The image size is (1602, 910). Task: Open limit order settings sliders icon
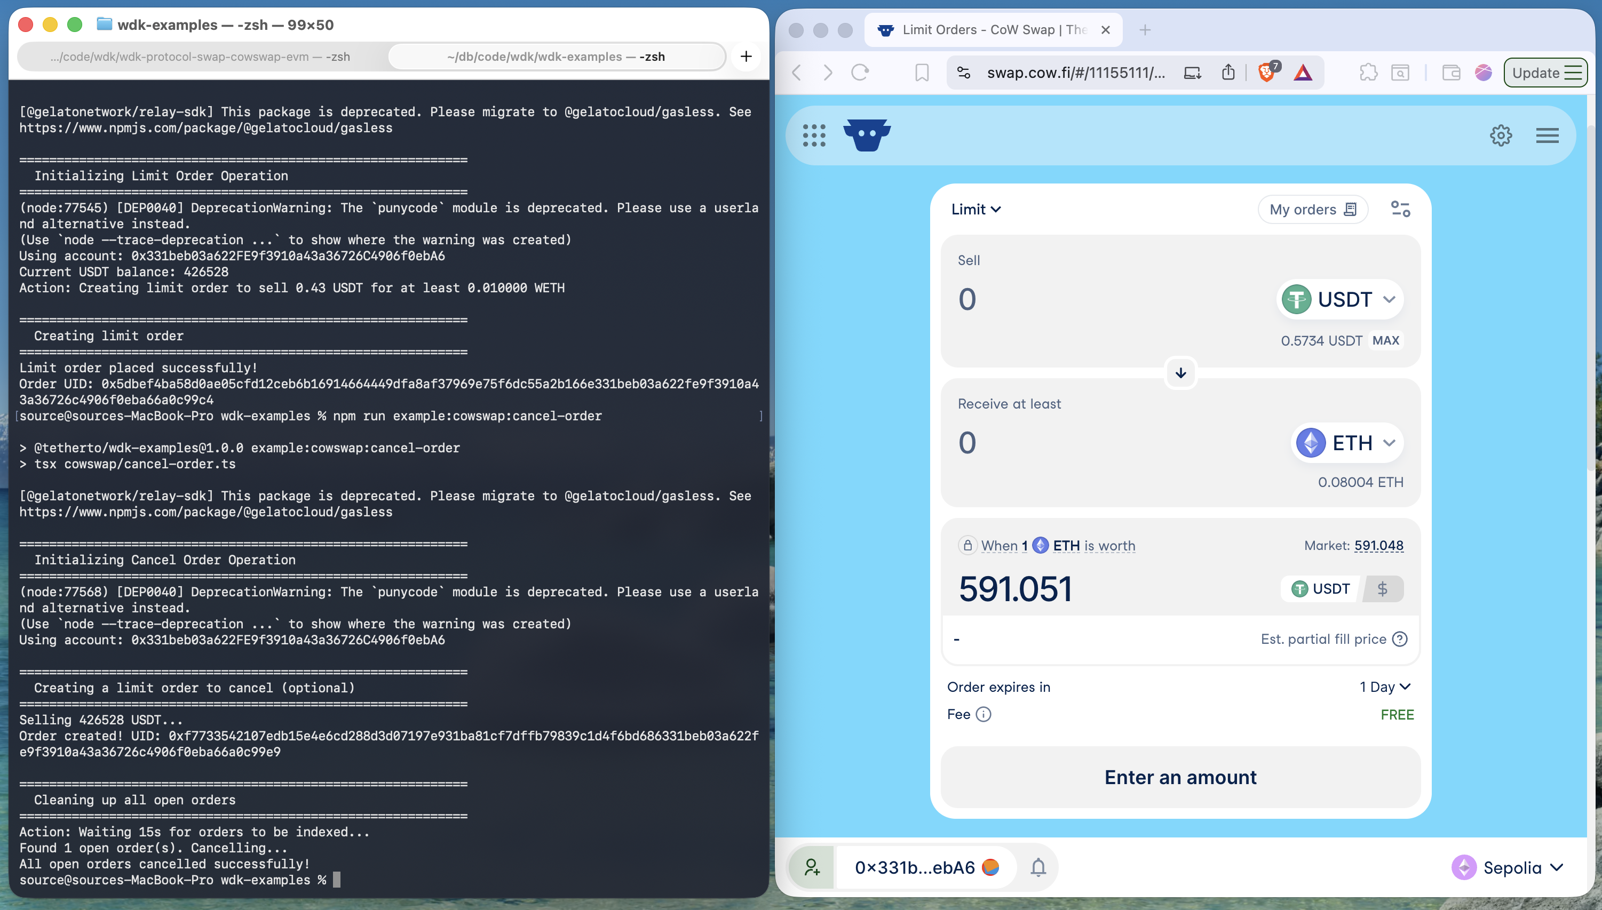click(1400, 209)
